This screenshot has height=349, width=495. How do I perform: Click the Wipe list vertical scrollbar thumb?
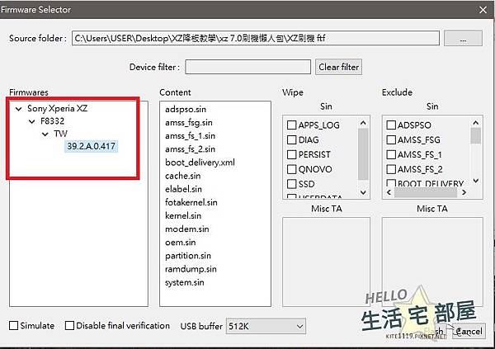pos(363,154)
